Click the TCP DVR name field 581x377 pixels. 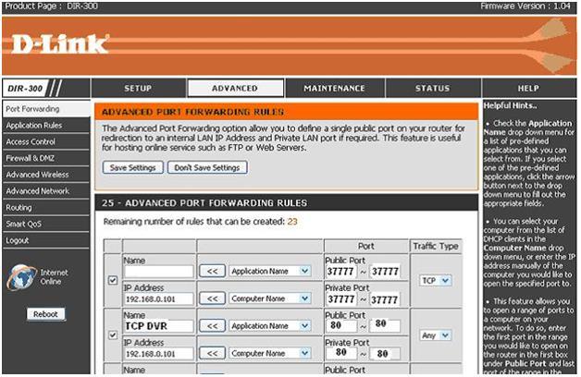click(x=158, y=326)
